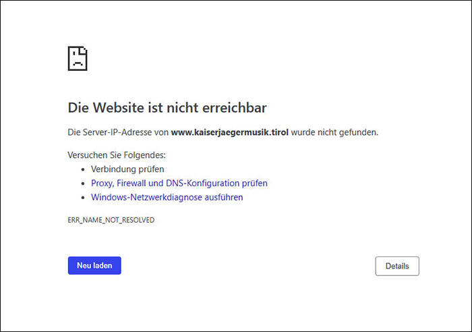This screenshot has height=332, width=472.
Task: Click the Neu laden button
Action: (94, 265)
